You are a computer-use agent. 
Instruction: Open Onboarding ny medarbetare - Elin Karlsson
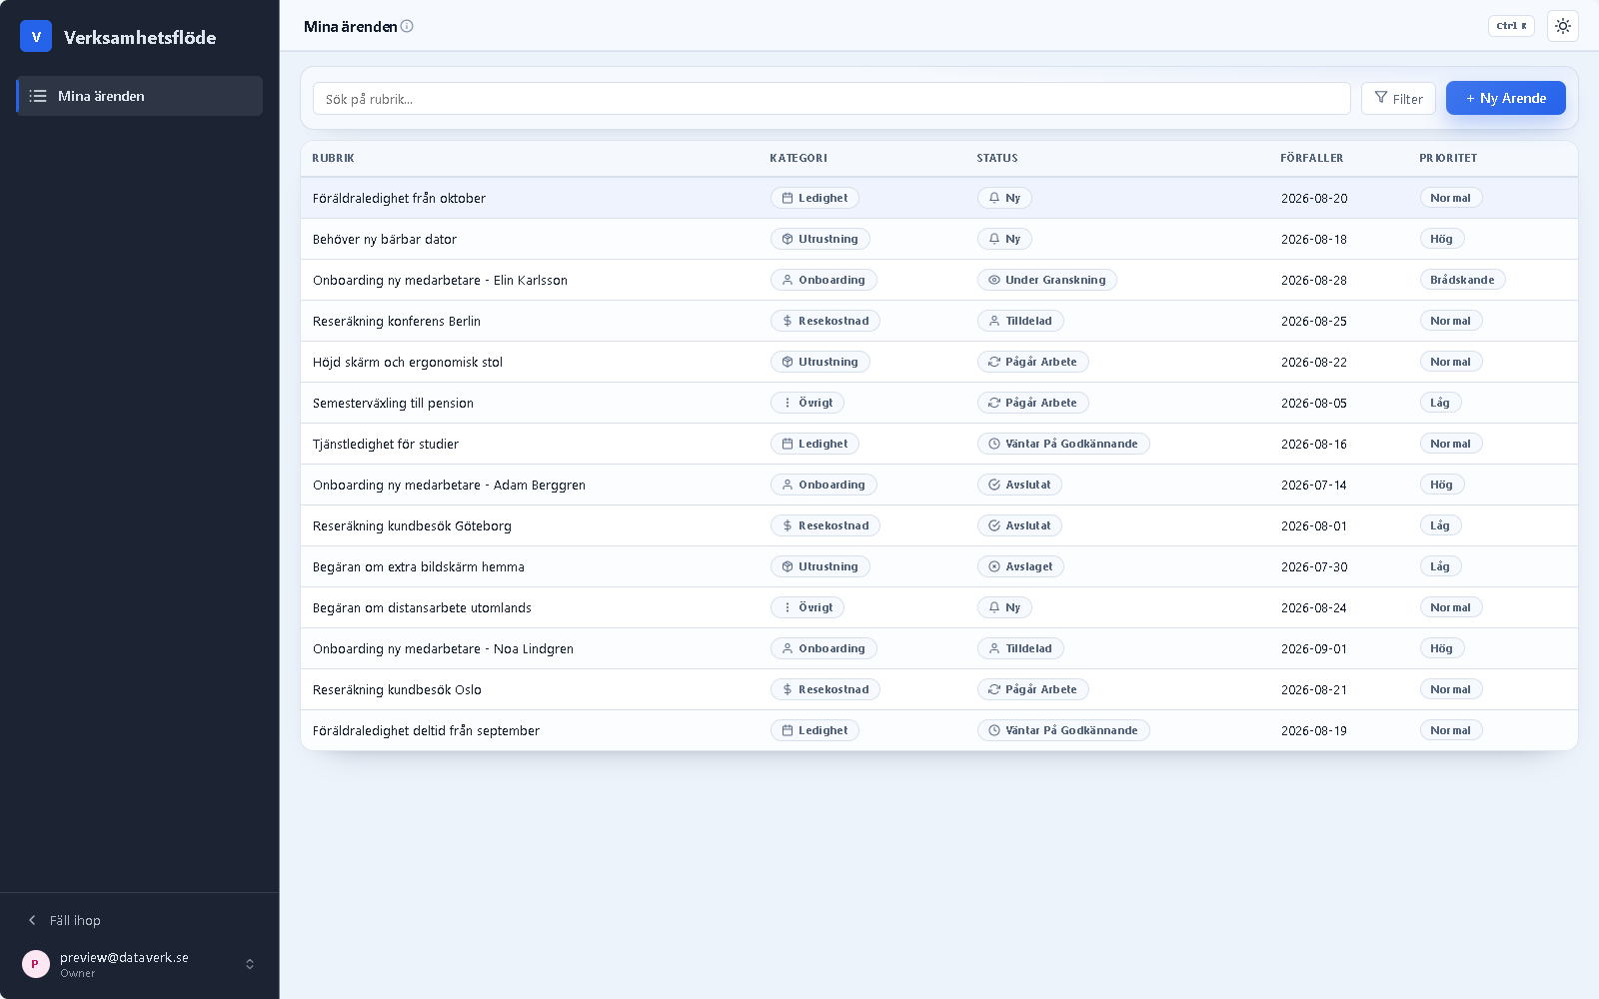pyautogui.click(x=440, y=280)
